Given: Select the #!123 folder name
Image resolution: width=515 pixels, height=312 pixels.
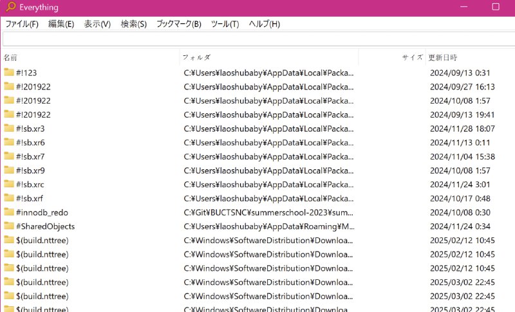Looking at the screenshot, I should [x=26, y=73].
